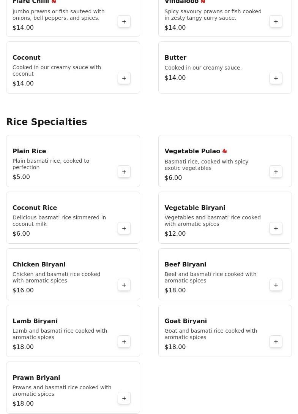
Task: Add Coconut seafood curry to cart
Action: click(x=124, y=78)
